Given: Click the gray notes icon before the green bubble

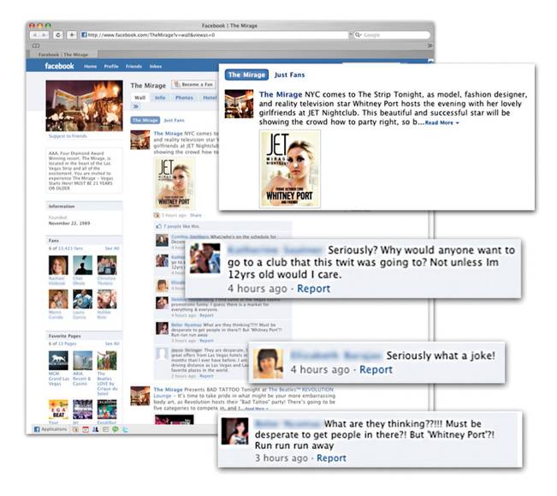Looking at the screenshot, I should point(105,429).
